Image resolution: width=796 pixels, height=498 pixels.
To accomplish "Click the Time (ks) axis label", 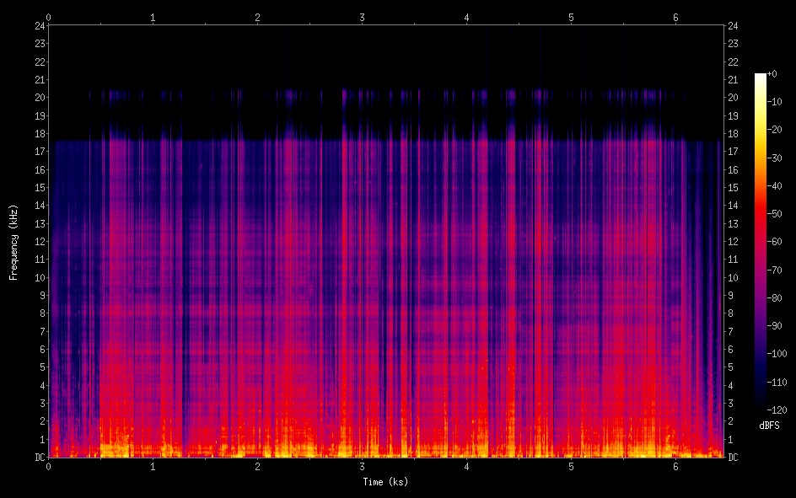I will point(385,481).
